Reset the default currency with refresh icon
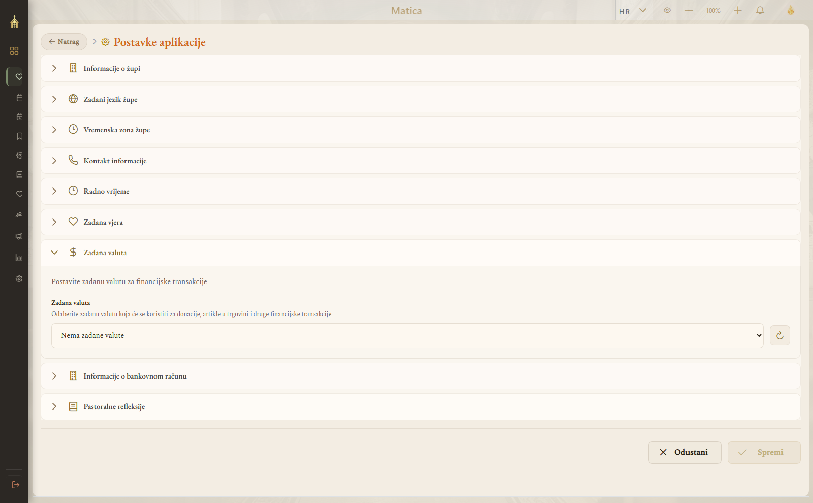Screen dimensions: 813x503 pos(780,335)
